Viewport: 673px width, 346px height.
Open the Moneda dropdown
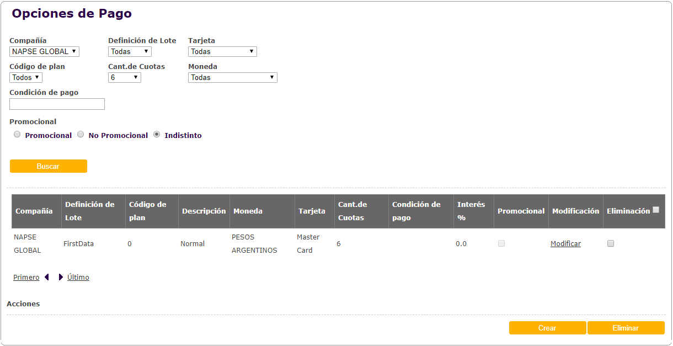coord(233,77)
